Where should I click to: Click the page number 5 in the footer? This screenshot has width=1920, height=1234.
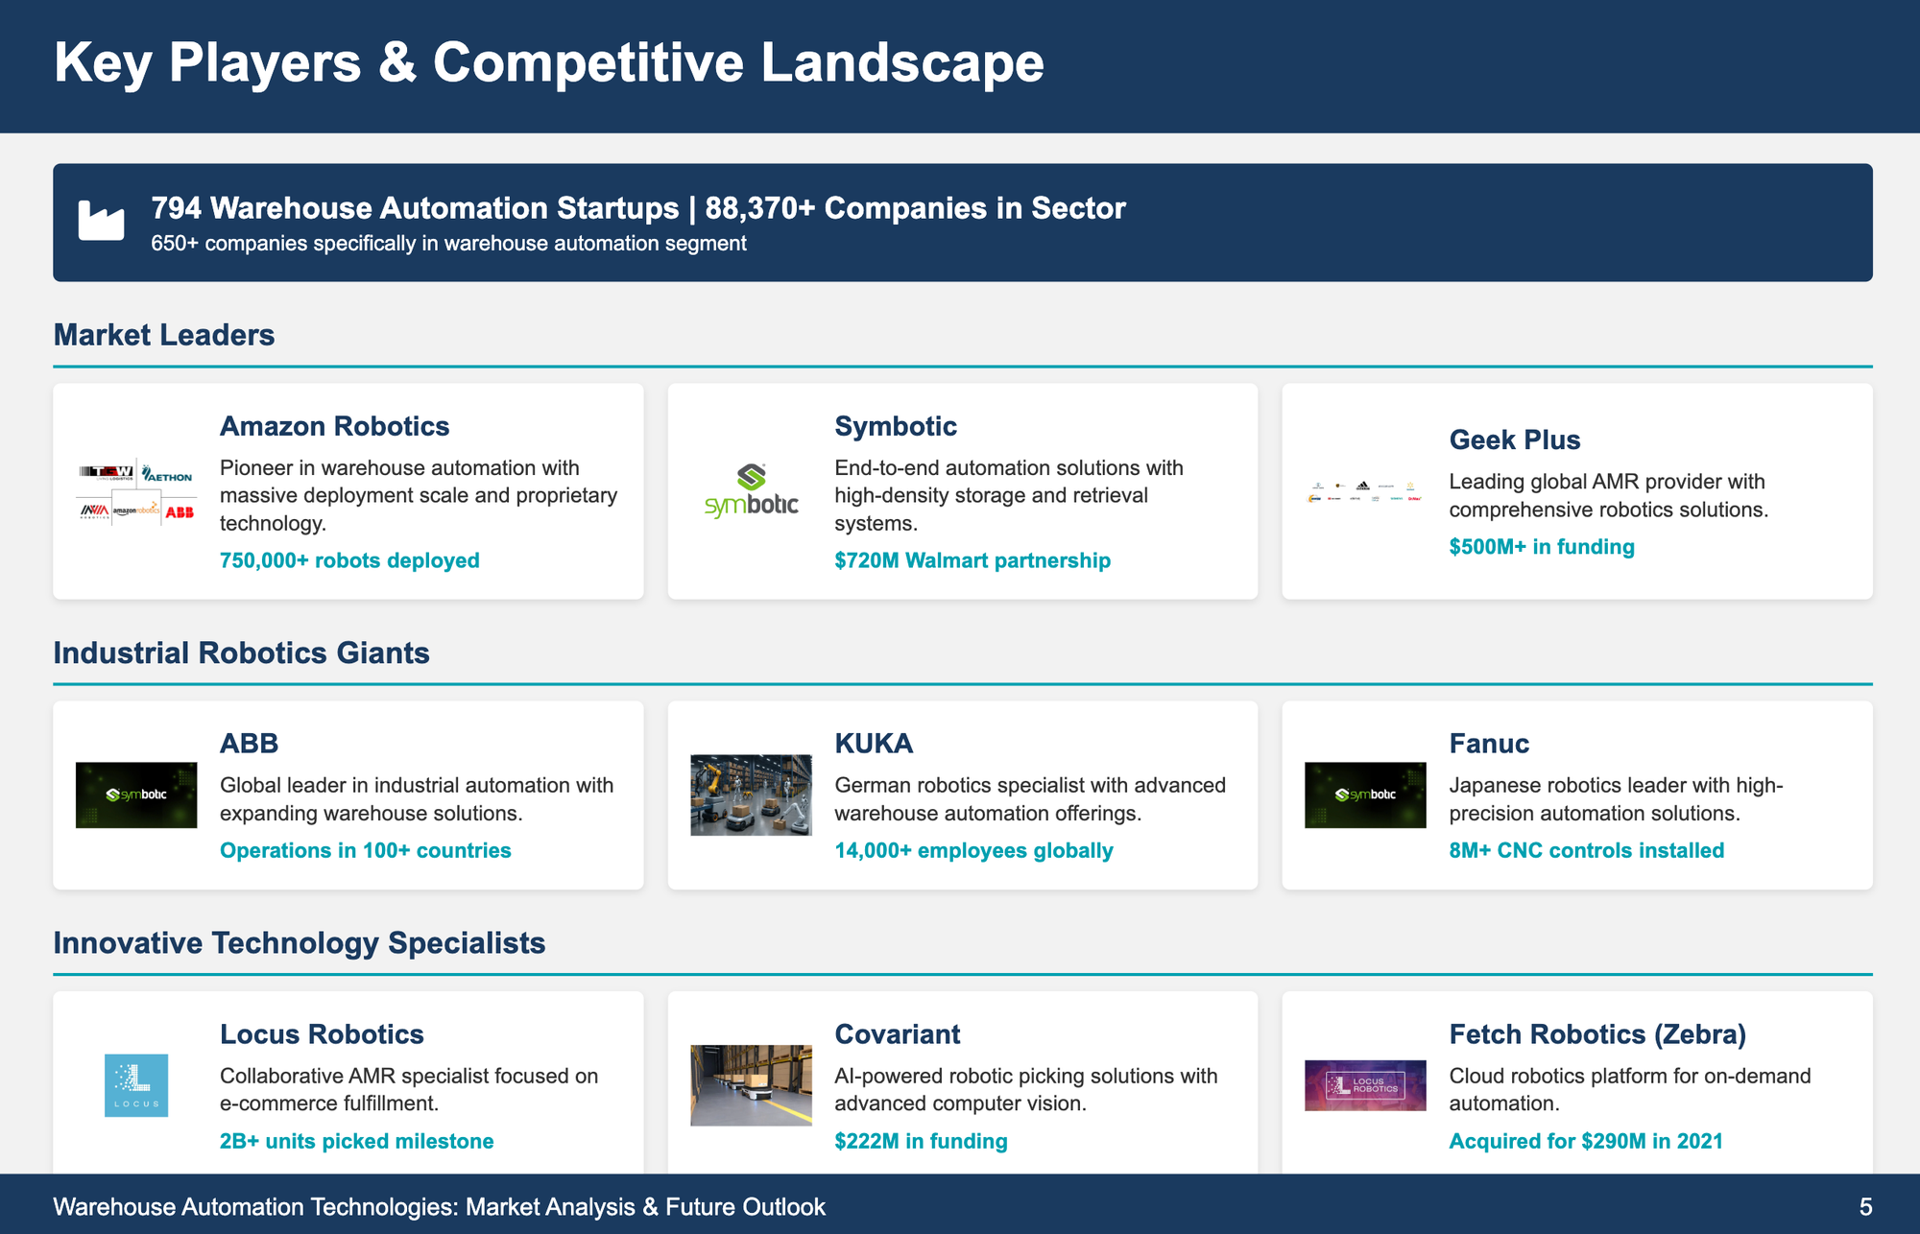point(1864,1206)
